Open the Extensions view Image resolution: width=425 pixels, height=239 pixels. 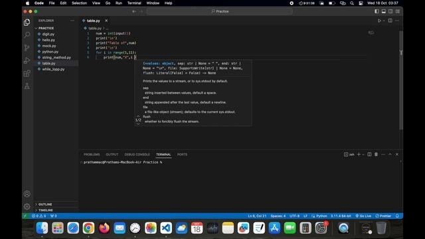click(x=27, y=74)
